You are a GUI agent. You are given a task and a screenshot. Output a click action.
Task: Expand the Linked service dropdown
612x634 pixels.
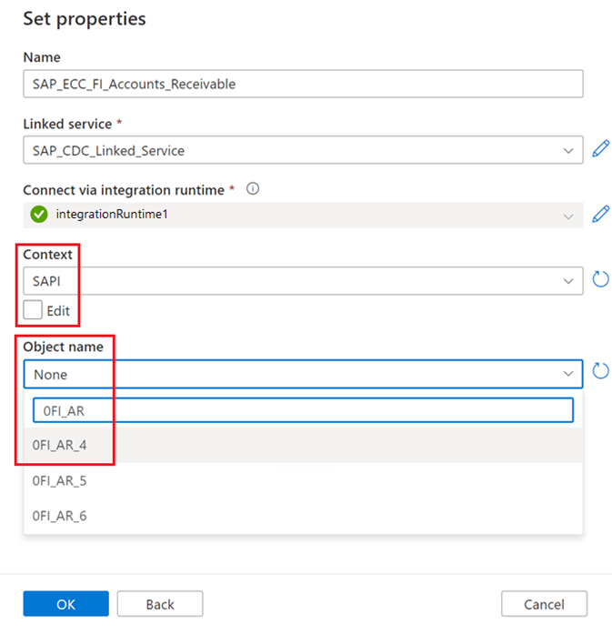tap(568, 150)
